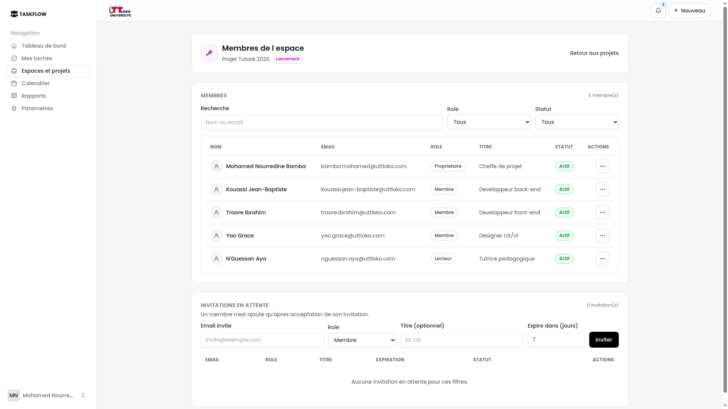Click the Parametres gear icon
The height and width of the screenshot is (409, 728).
(x=14, y=108)
